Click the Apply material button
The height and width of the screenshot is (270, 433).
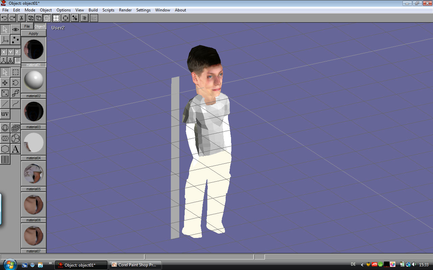tap(33, 33)
